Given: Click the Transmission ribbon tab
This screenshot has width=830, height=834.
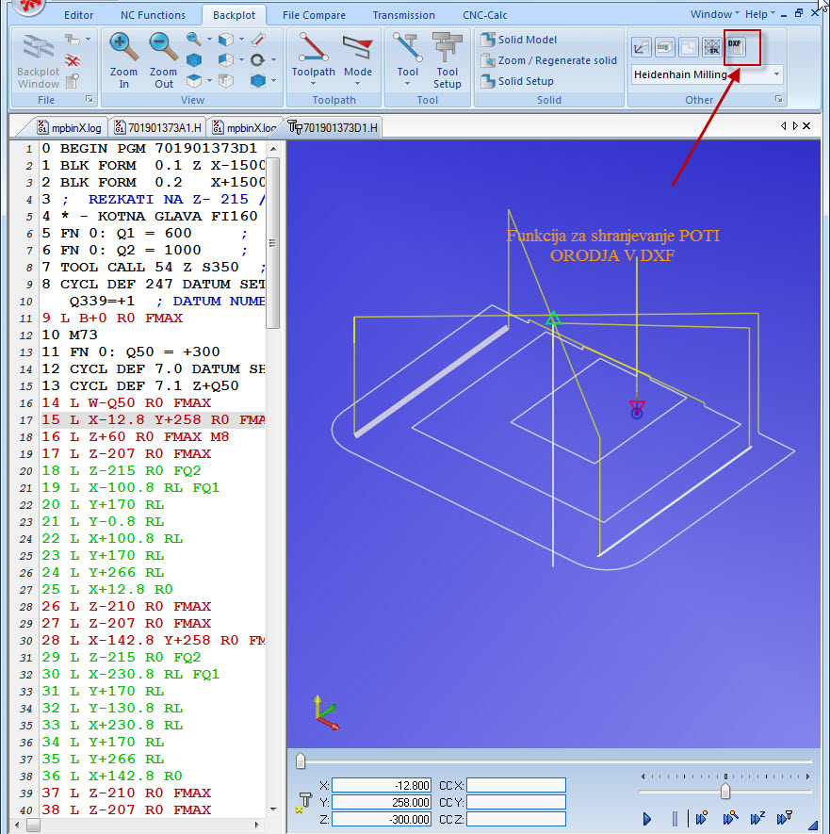Looking at the screenshot, I should [403, 15].
